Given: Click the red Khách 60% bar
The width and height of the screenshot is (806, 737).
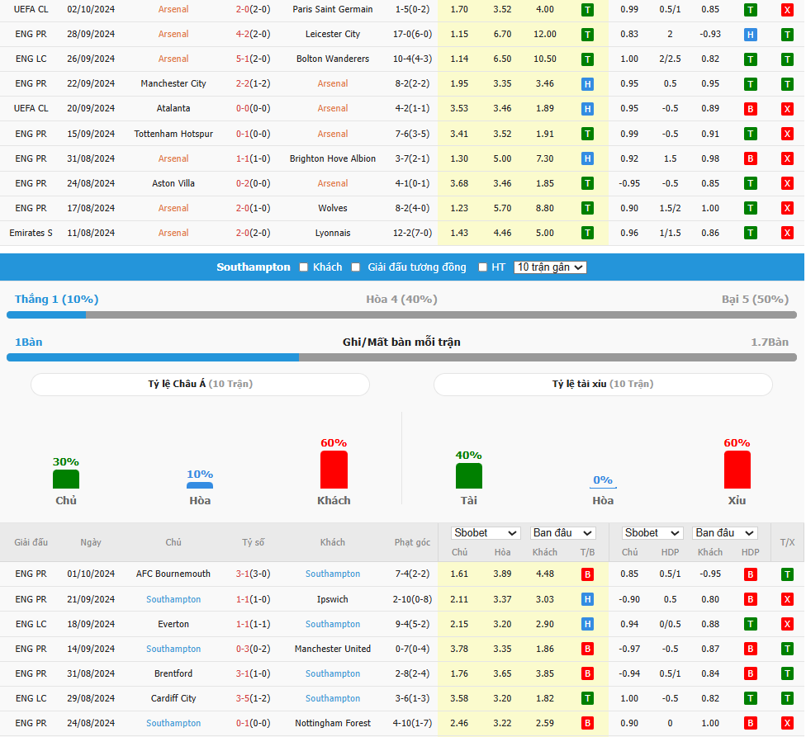Looking at the screenshot, I should click(x=334, y=470).
